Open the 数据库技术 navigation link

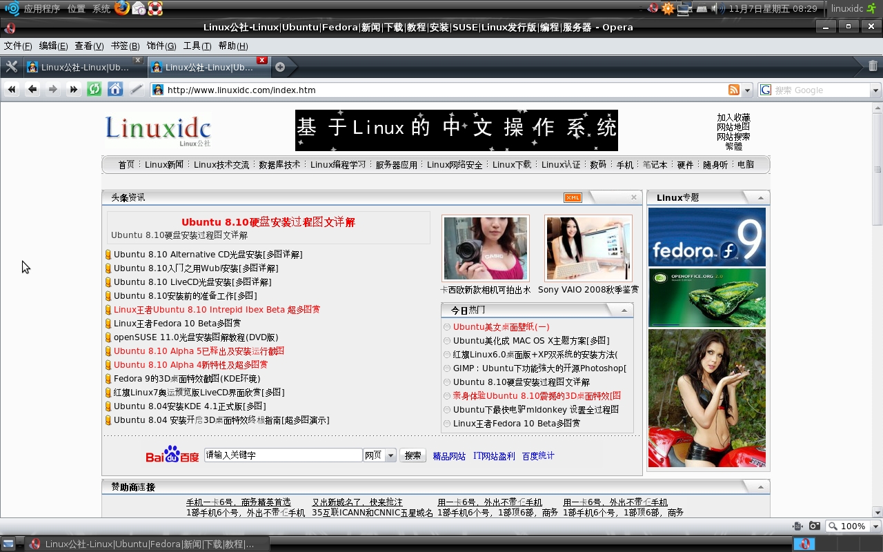pos(279,165)
